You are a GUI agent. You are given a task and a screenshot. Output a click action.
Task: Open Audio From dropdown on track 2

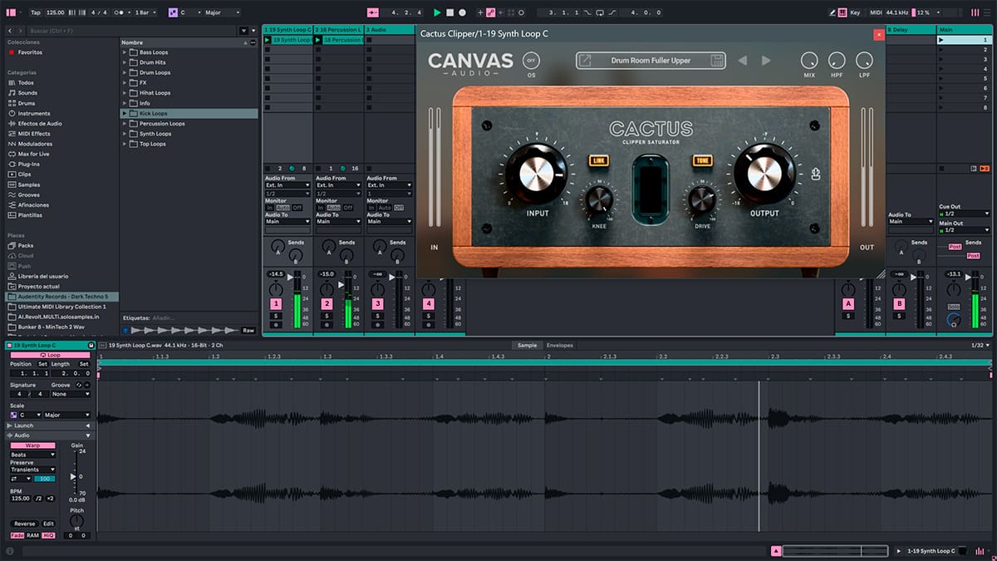click(x=338, y=185)
